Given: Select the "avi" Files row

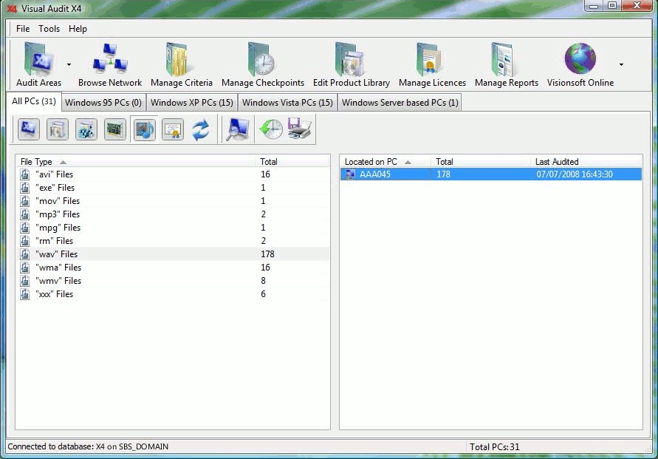Looking at the screenshot, I should 173,174.
